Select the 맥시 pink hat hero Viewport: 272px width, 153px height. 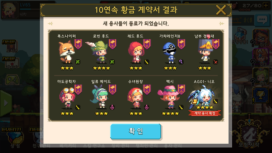(169, 97)
